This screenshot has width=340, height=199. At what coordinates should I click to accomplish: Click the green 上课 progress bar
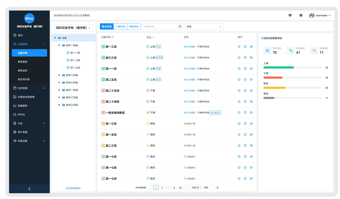[279, 68]
